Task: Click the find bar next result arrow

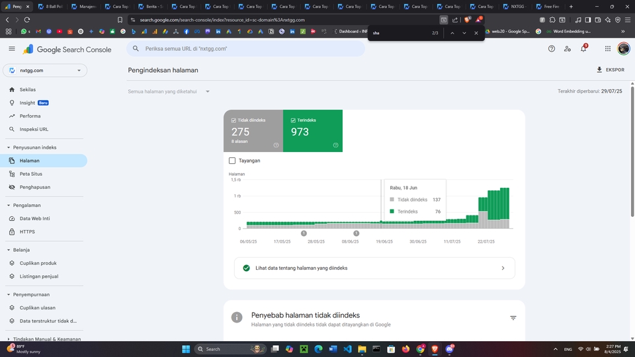Action: (x=464, y=32)
